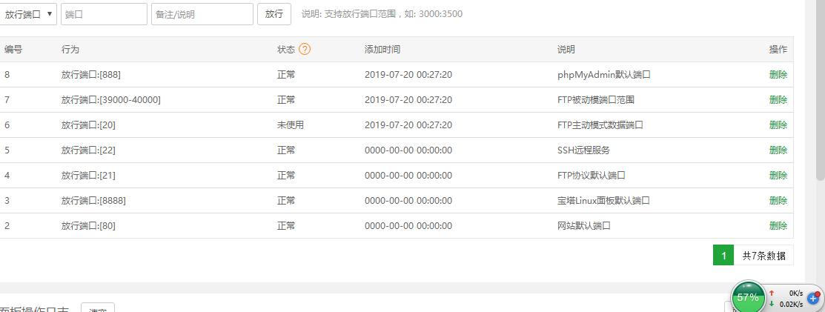Click the 未使用 status of port 20
Viewport: 825px width, 312px height.
point(291,125)
